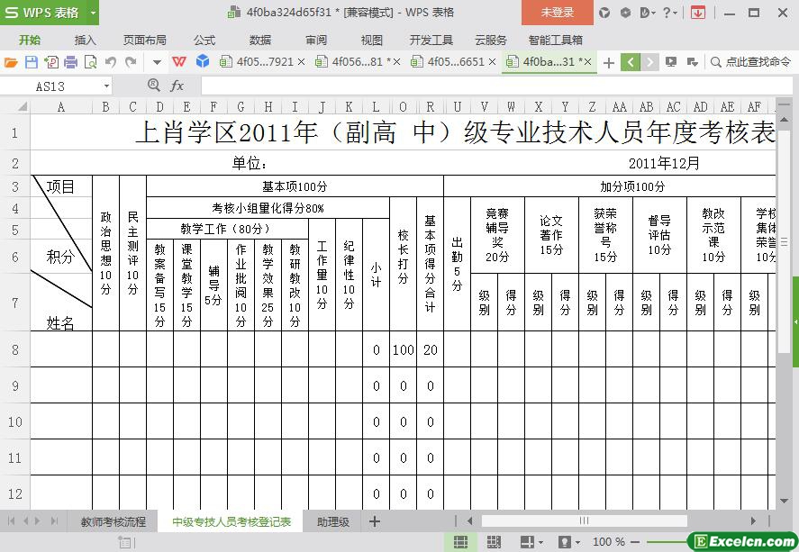The image size is (799, 552).
Task: Click the window arrangement icon beside search
Action: click(x=692, y=62)
